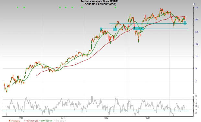
Task: Select the RSI Daily 14 legend entry
Action: pyautogui.click(x=60, y=121)
